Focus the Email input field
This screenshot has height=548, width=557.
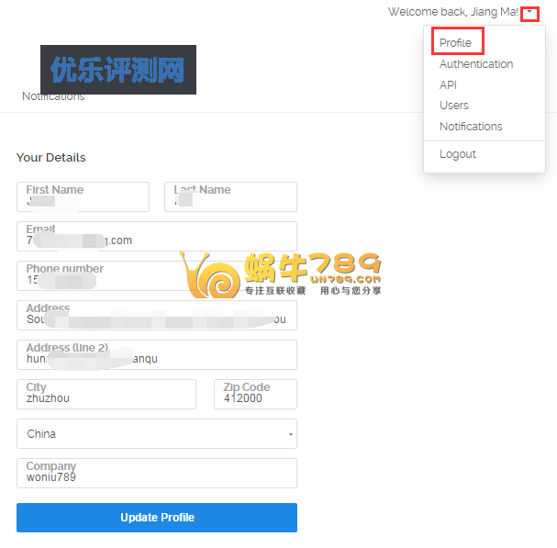point(157,236)
